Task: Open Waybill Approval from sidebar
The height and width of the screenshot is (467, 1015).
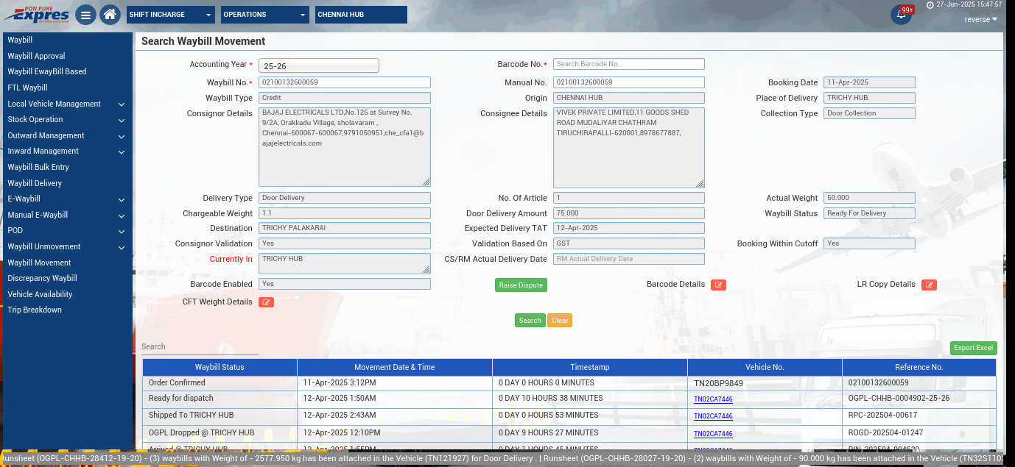Action: (37, 56)
